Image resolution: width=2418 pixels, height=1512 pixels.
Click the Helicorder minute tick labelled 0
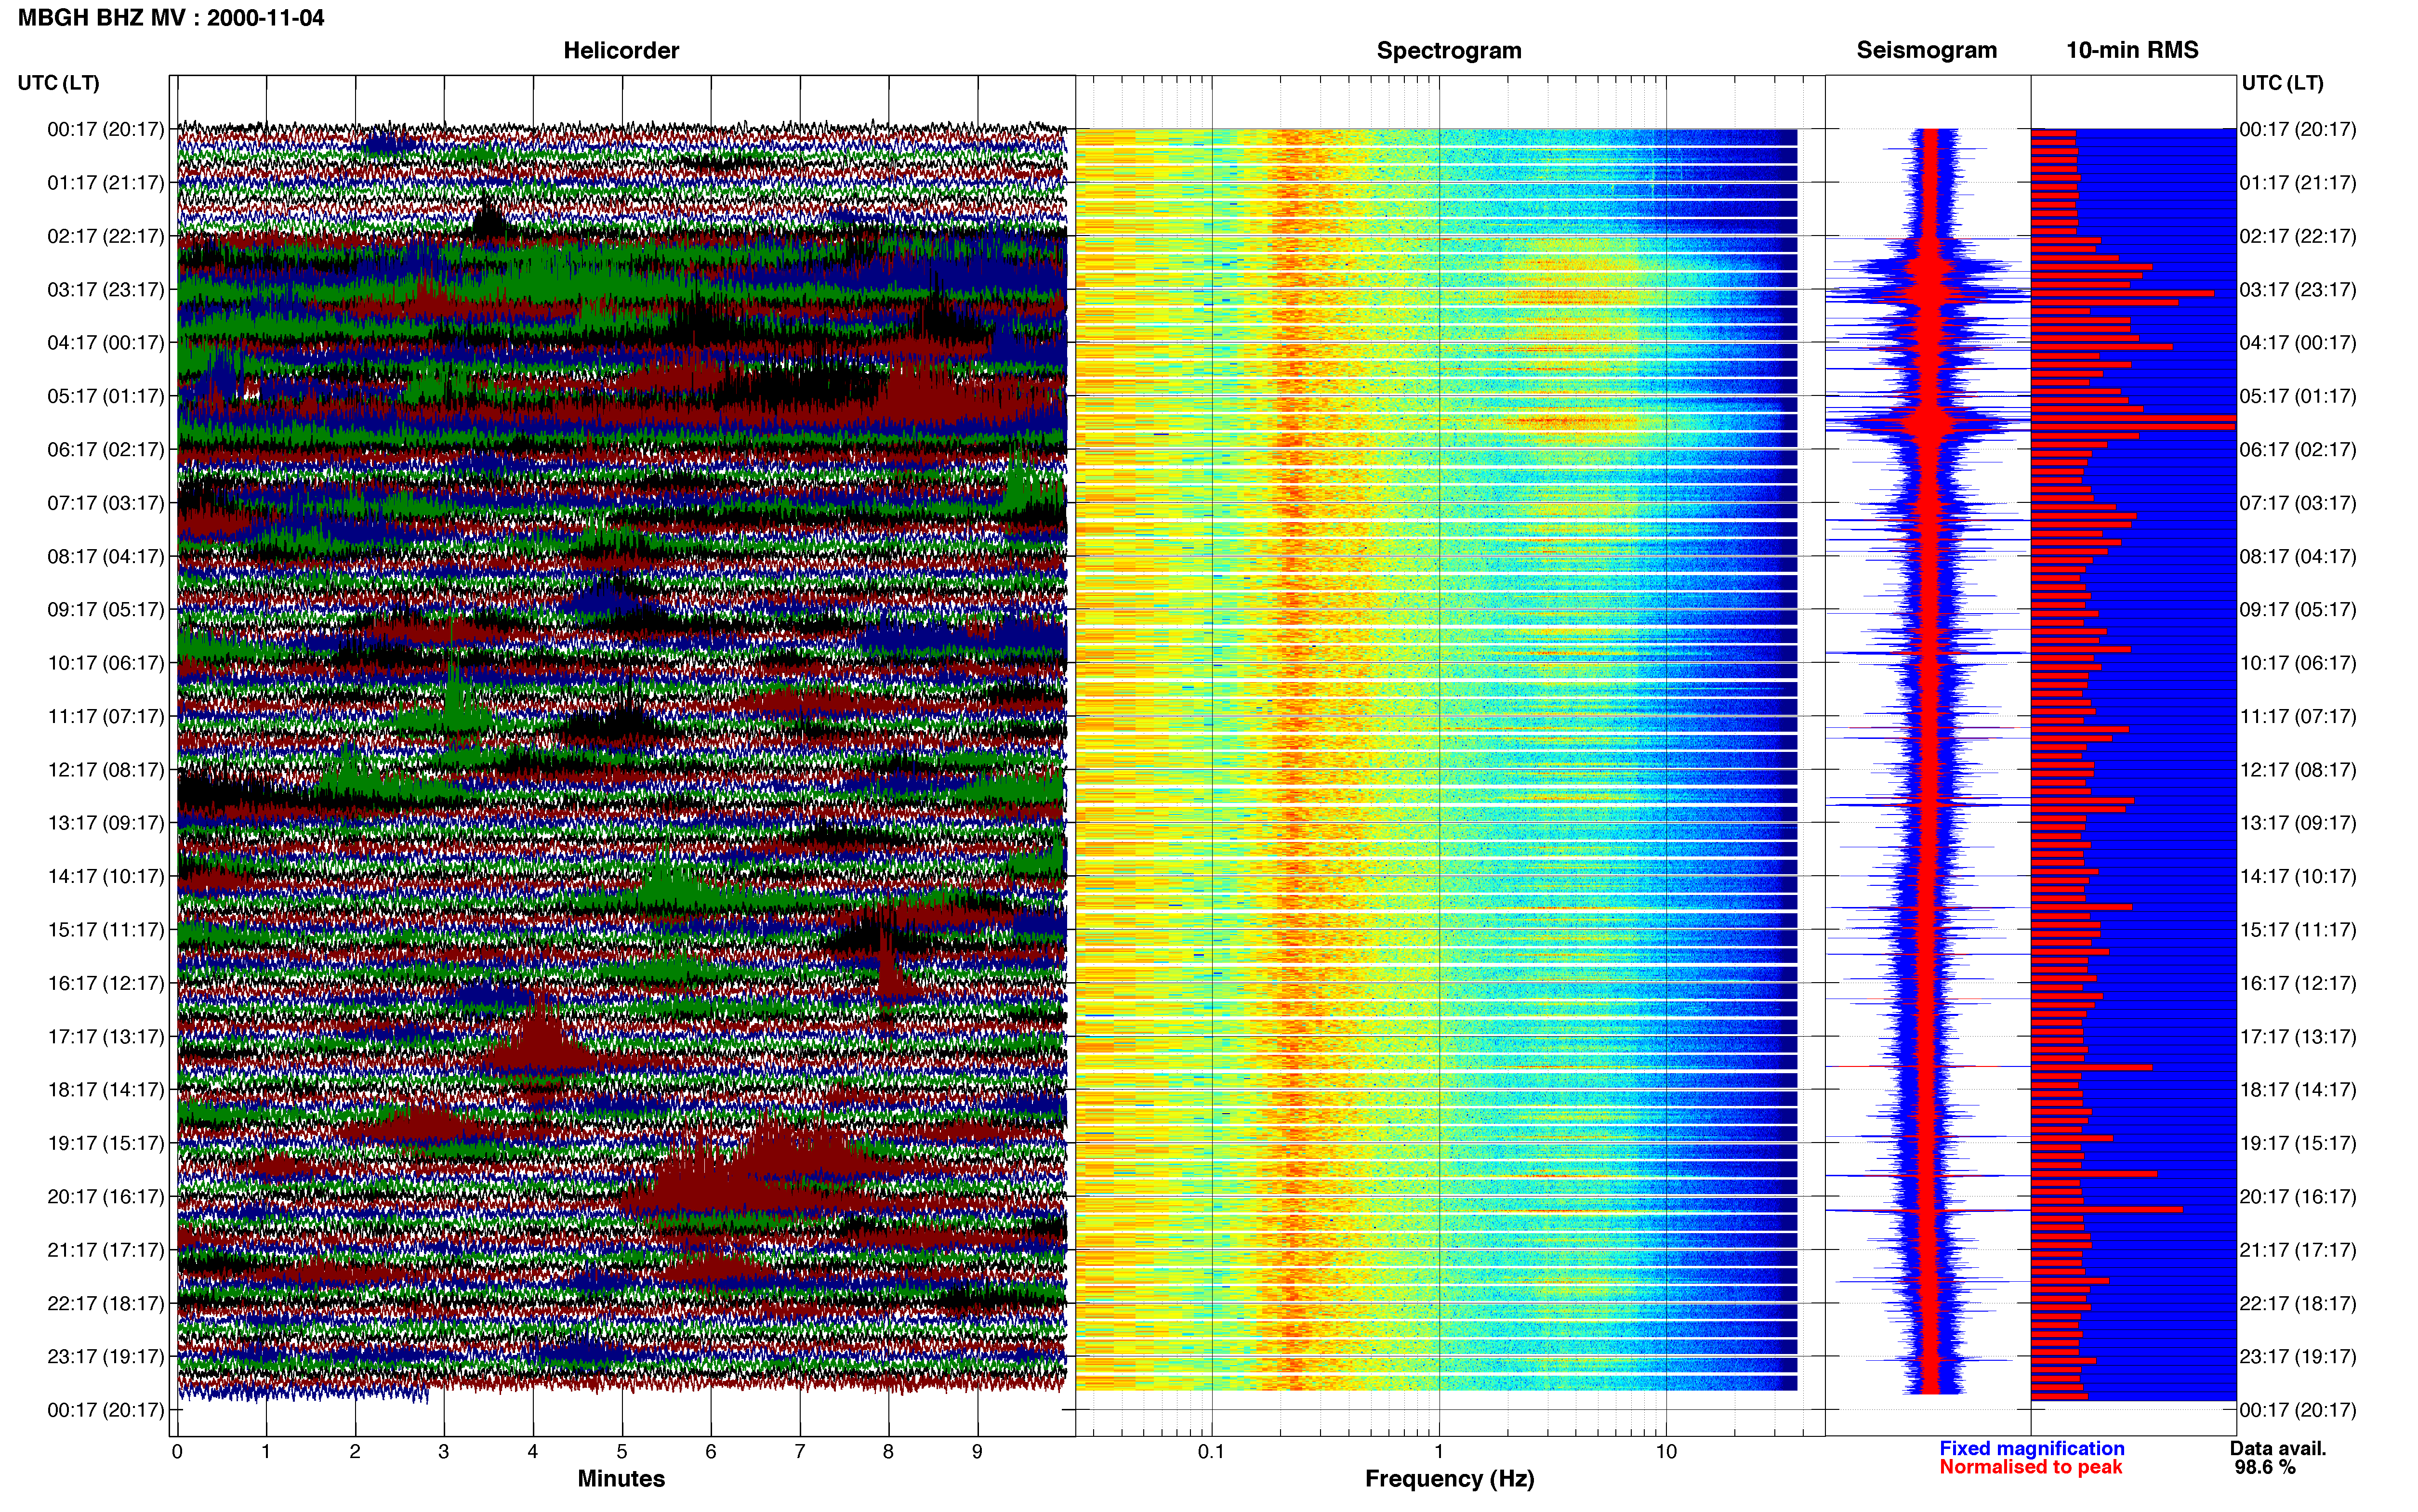(x=177, y=1452)
